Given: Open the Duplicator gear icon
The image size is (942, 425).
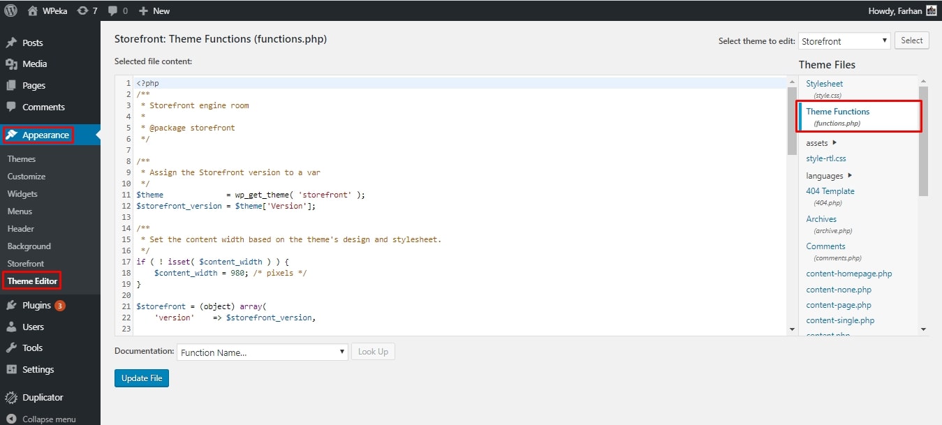Looking at the screenshot, I should click(11, 398).
